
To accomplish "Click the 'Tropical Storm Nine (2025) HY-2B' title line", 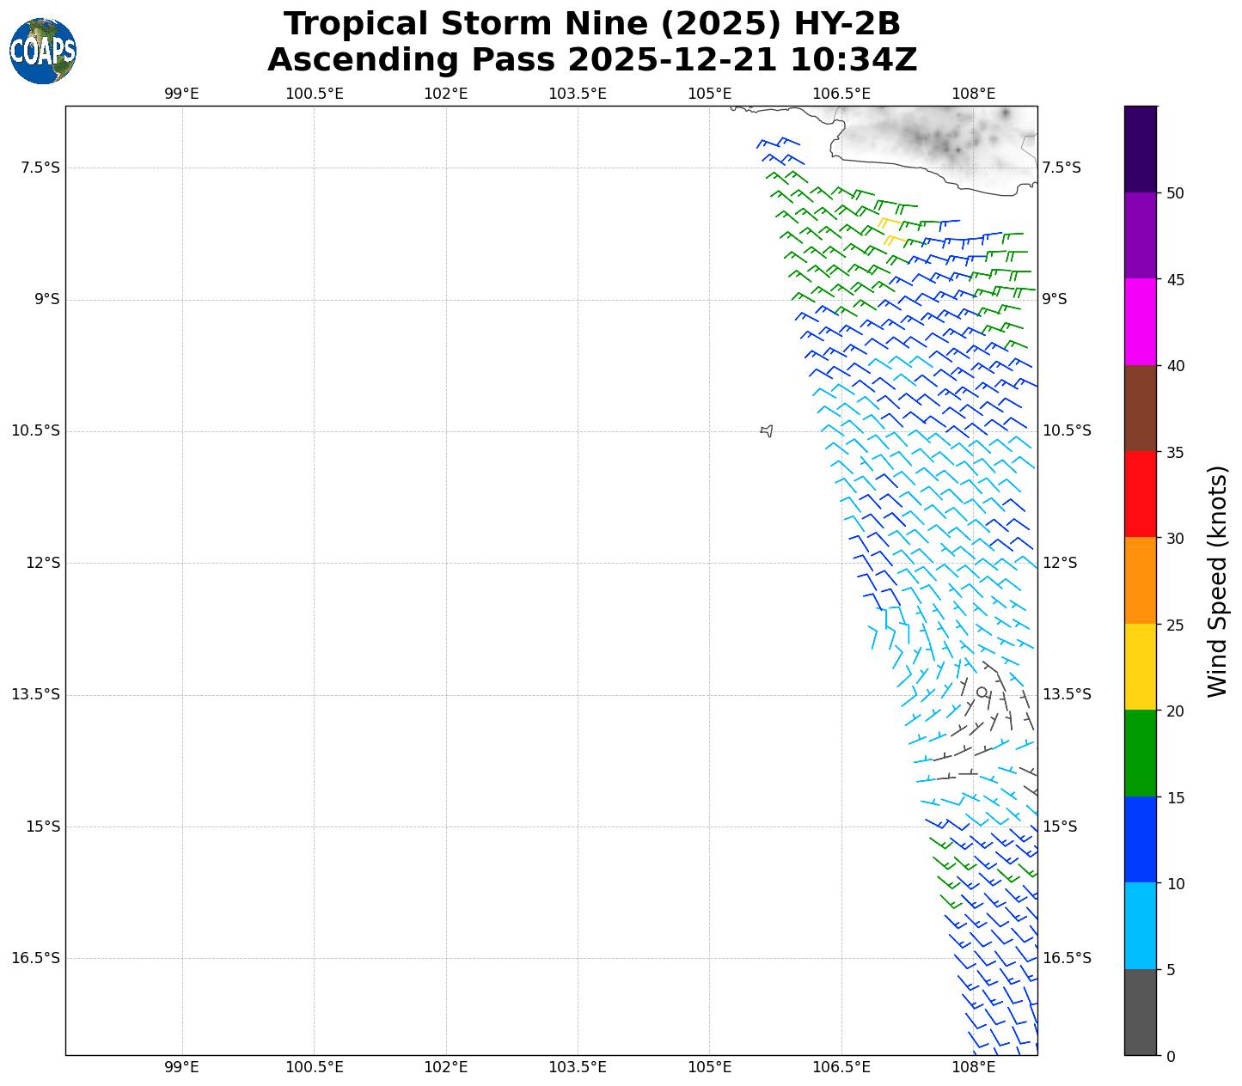I will [592, 24].
